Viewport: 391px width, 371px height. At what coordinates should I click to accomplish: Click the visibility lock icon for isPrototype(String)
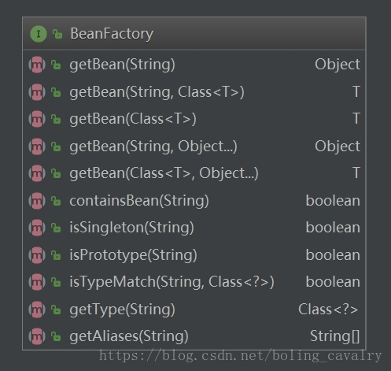56,255
